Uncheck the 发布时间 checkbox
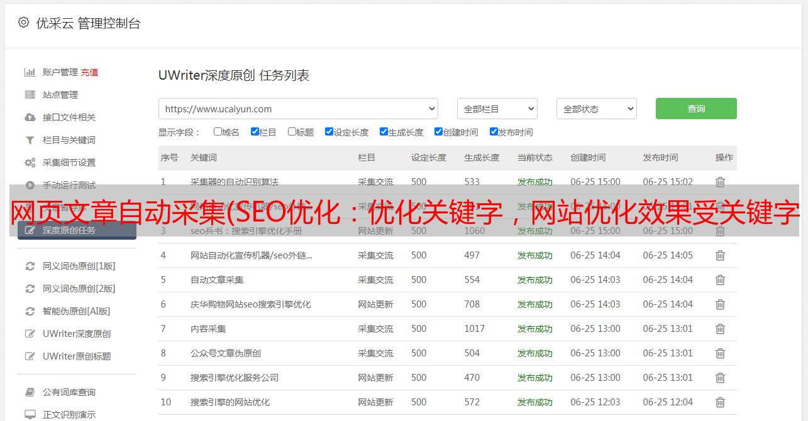808x421 pixels. pos(494,132)
